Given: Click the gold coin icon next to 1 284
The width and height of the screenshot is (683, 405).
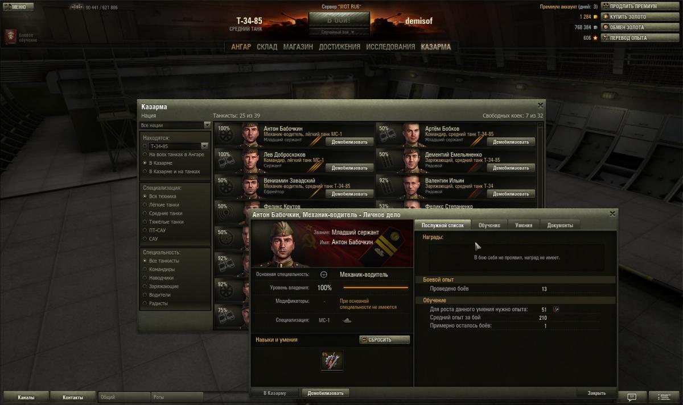Looking at the screenshot, I should click(595, 17).
